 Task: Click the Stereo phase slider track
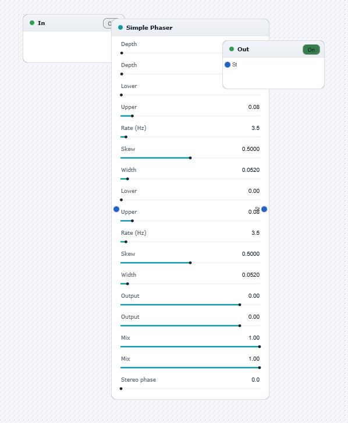(x=190, y=389)
